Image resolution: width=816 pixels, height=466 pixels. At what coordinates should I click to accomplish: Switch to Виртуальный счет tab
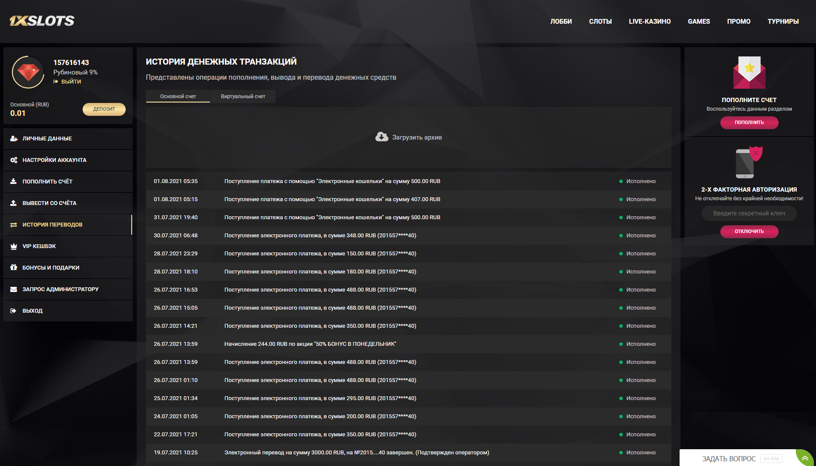click(243, 96)
